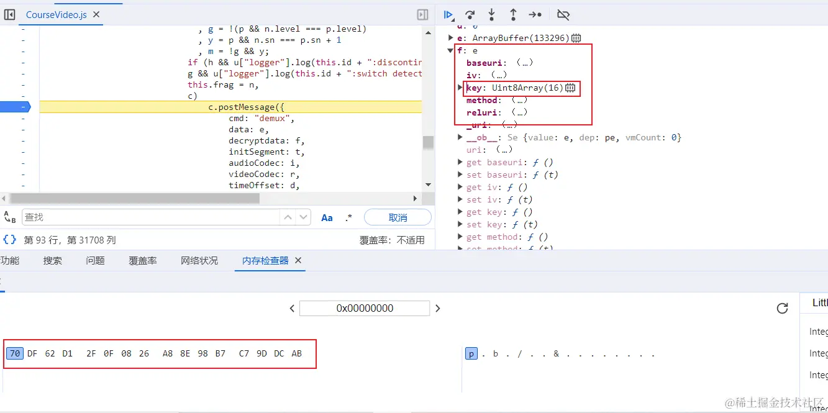
Task: Click the single Step debugger icon
Action: 535,14
